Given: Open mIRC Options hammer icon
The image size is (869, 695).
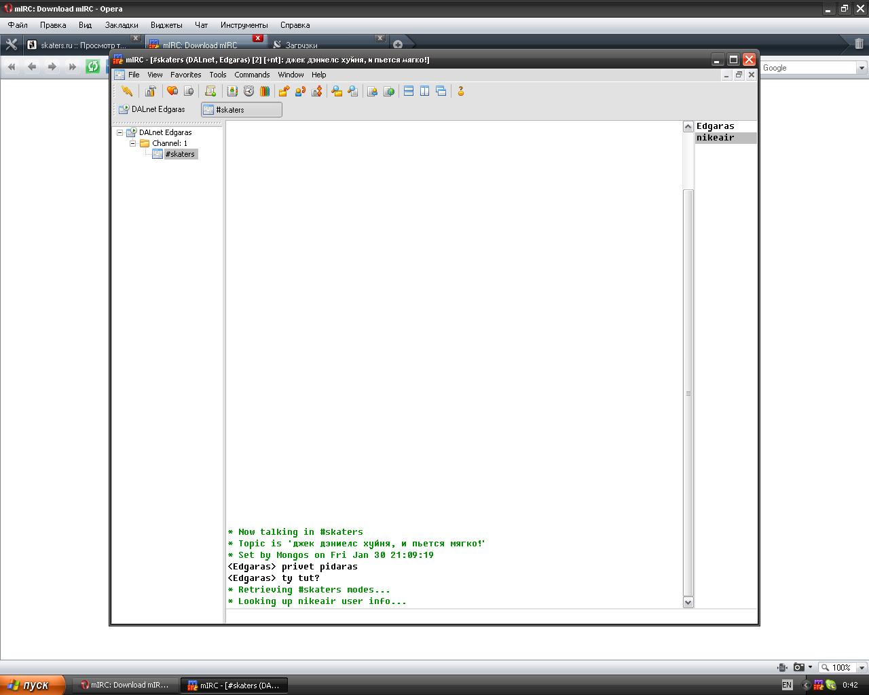Looking at the screenshot, I should [150, 91].
